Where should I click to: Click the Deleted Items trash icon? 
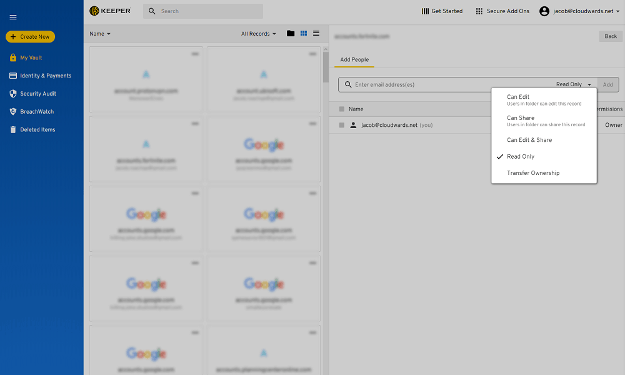pyautogui.click(x=12, y=129)
